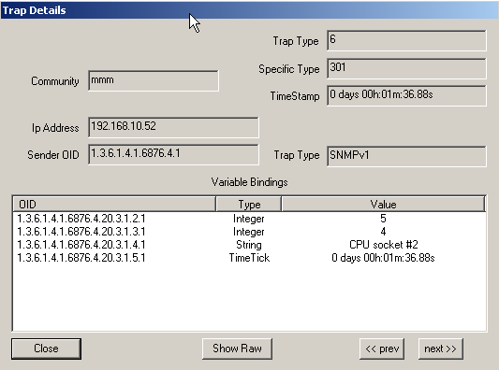Click the Integer value 5 cell
Screen dimensions: 499x370
pyautogui.click(x=383, y=219)
